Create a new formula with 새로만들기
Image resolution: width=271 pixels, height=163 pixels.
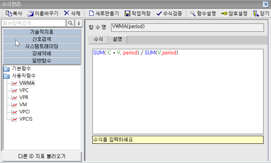tap(104, 14)
